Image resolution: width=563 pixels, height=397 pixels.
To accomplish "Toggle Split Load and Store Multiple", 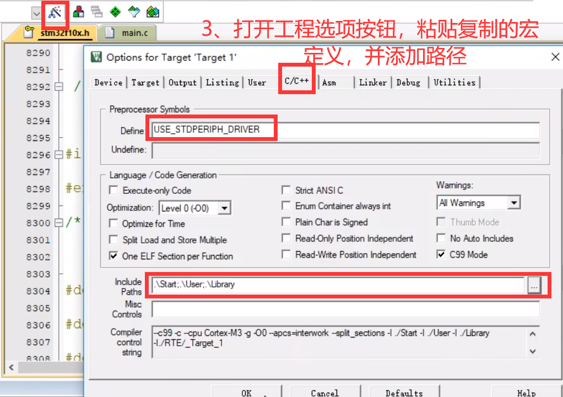I will tap(113, 240).
